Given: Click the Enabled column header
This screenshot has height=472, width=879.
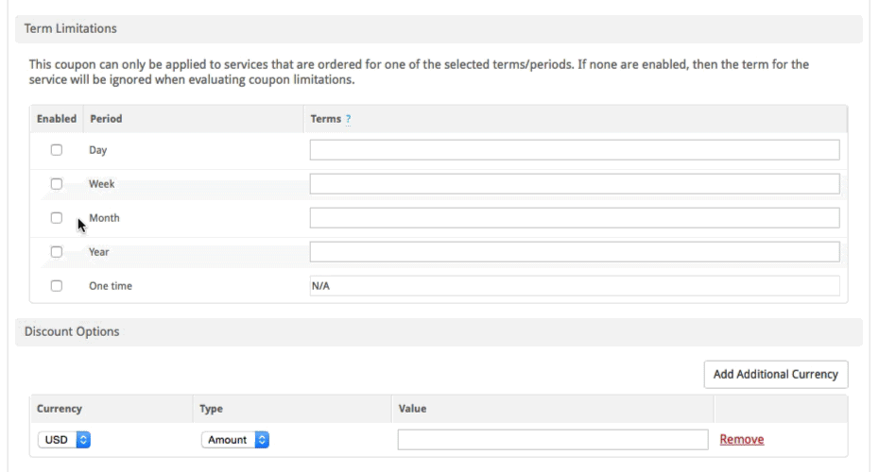Looking at the screenshot, I should click(x=57, y=119).
